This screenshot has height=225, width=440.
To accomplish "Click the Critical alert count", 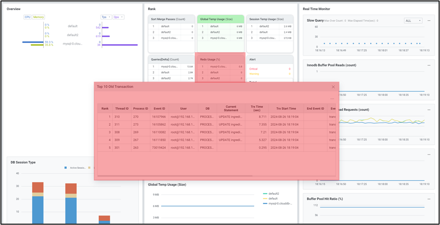I will 288,69.
